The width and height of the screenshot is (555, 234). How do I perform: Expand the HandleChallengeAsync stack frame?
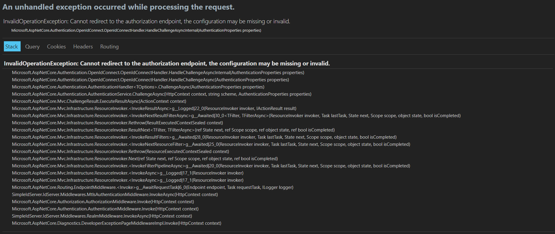pos(150,79)
